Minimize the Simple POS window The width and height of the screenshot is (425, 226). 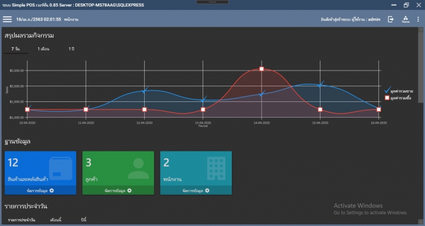coord(394,5)
